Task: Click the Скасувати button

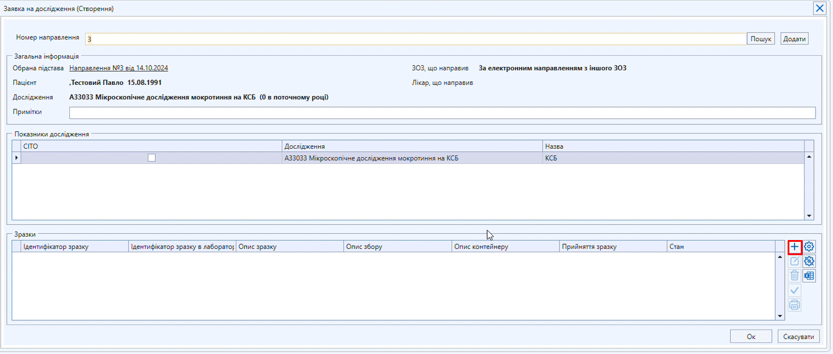Action: point(799,337)
